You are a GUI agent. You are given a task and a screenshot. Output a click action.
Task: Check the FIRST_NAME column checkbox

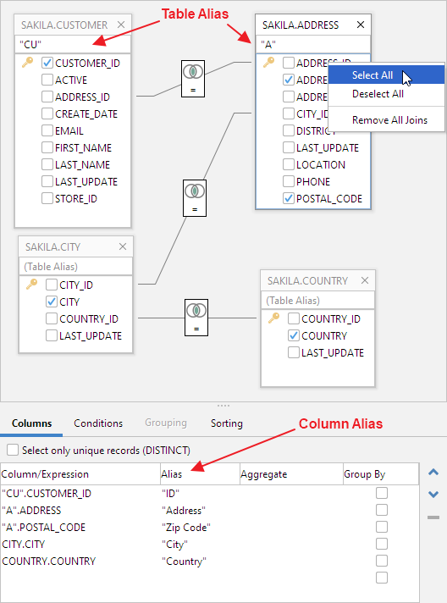click(47, 147)
